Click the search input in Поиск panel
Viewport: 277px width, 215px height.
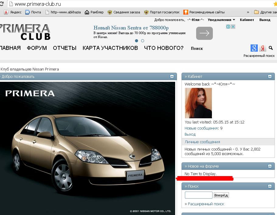[x=199, y=195]
